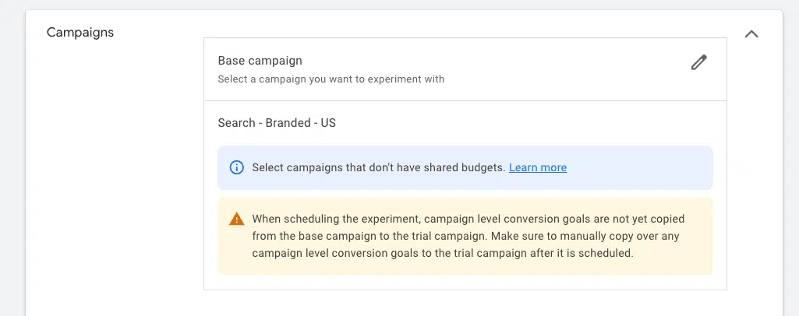Viewport: 799px width, 316px height.
Task: Click blank right side of the yellow warning banner
Action: coord(686,253)
